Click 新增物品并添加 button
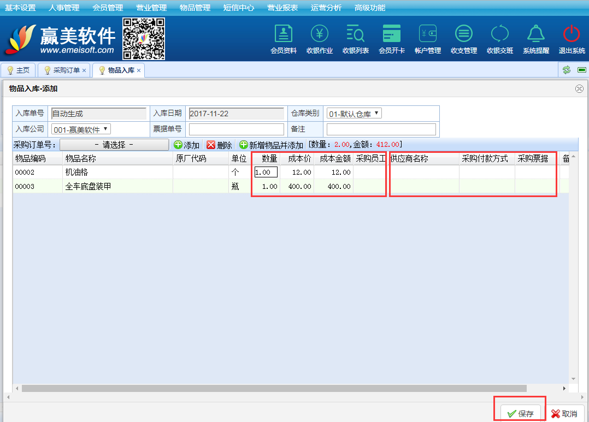The width and height of the screenshot is (589, 422). (x=271, y=145)
